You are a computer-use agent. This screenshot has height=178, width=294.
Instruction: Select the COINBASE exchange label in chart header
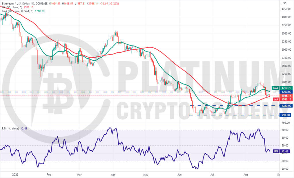pos(41,3)
